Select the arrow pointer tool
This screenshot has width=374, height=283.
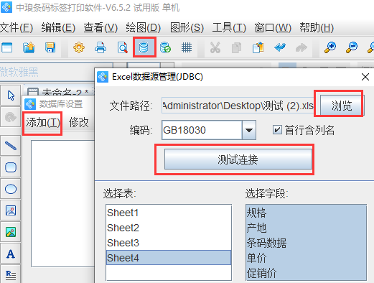(11, 96)
